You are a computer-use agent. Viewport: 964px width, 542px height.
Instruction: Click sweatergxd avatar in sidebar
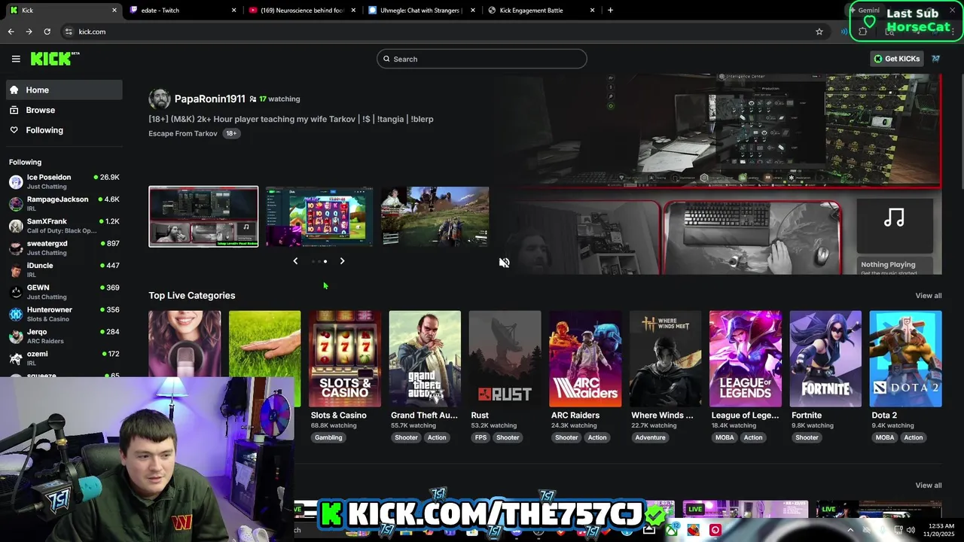point(16,248)
